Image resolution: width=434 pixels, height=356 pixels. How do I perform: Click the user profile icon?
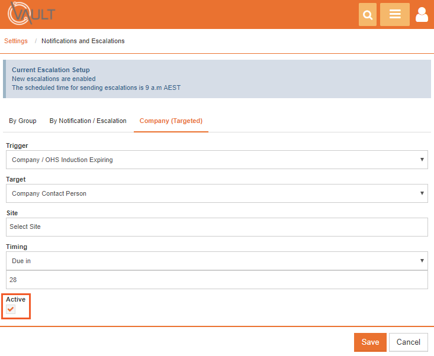[x=422, y=15]
